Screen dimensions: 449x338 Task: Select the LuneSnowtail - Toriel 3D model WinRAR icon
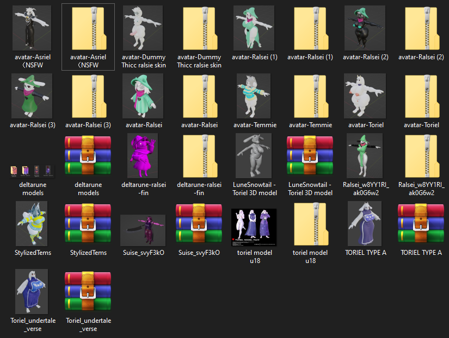pyautogui.click(x=310, y=155)
